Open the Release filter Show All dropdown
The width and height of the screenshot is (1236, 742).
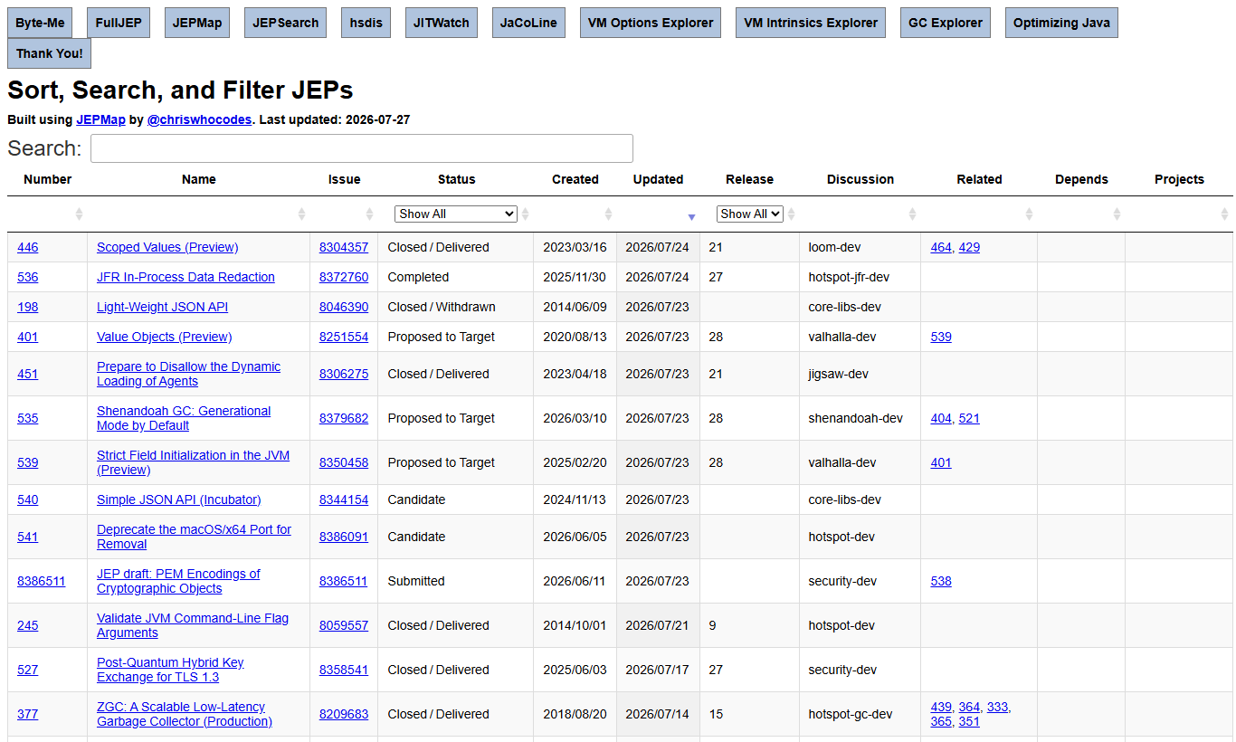(x=749, y=214)
